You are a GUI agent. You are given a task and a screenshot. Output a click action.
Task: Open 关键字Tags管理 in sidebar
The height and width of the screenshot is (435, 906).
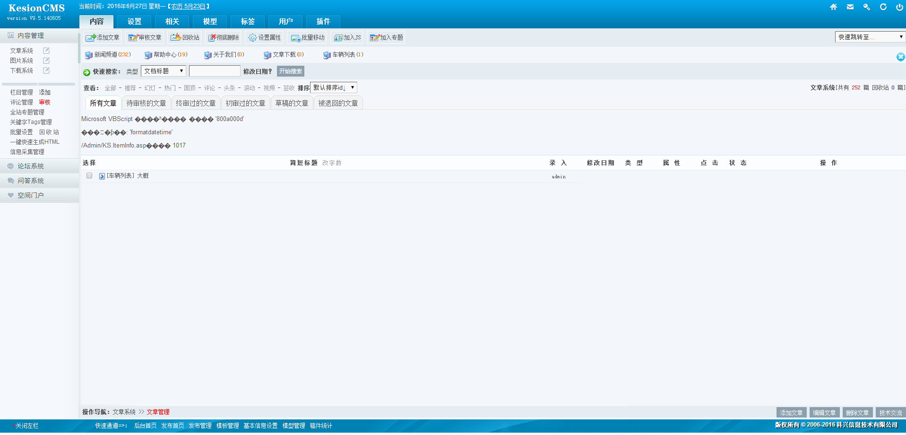coord(31,122)
